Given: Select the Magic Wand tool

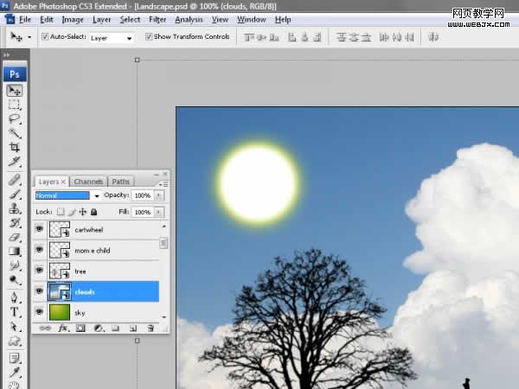Looking at the screenshot, I should [x=15, y=133].
